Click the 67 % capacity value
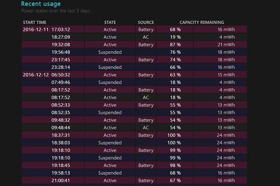 pos(175,180)
